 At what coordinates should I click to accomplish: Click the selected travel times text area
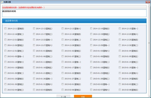[74, 13]
